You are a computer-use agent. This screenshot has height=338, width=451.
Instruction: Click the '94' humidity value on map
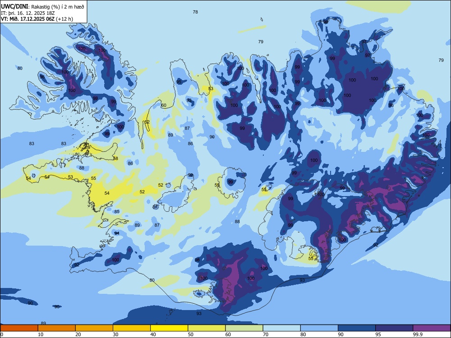tap(116, 233)
